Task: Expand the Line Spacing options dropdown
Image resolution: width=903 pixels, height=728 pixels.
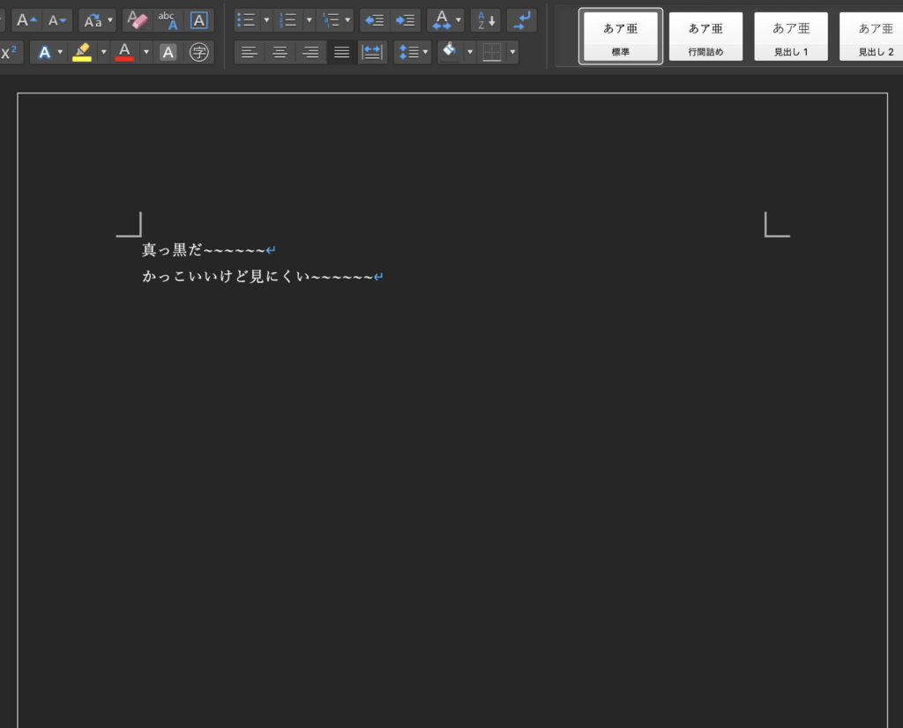Action: [x=426, y=51]
